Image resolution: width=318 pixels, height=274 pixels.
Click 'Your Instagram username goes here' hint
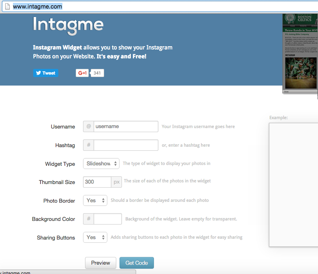198,126
